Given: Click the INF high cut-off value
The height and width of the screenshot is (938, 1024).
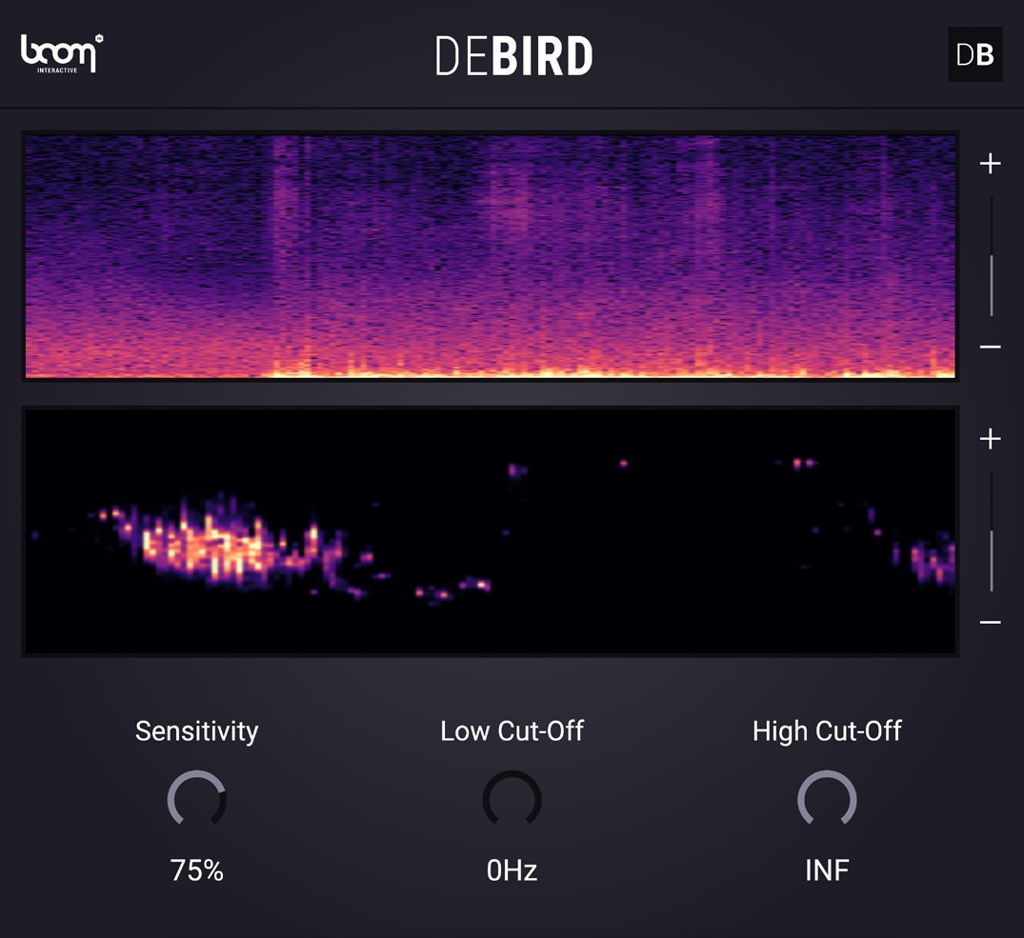Looking at the screenshot, I should click(x=827, y=870).
